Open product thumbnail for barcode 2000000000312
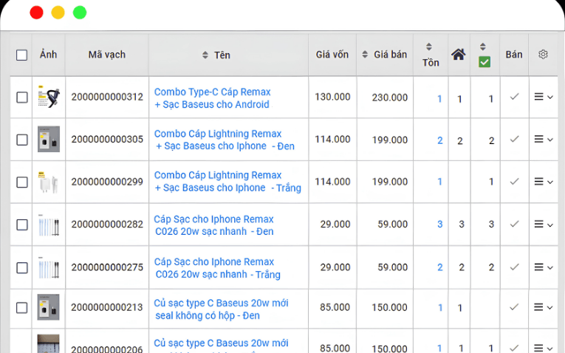 point(49,97)
